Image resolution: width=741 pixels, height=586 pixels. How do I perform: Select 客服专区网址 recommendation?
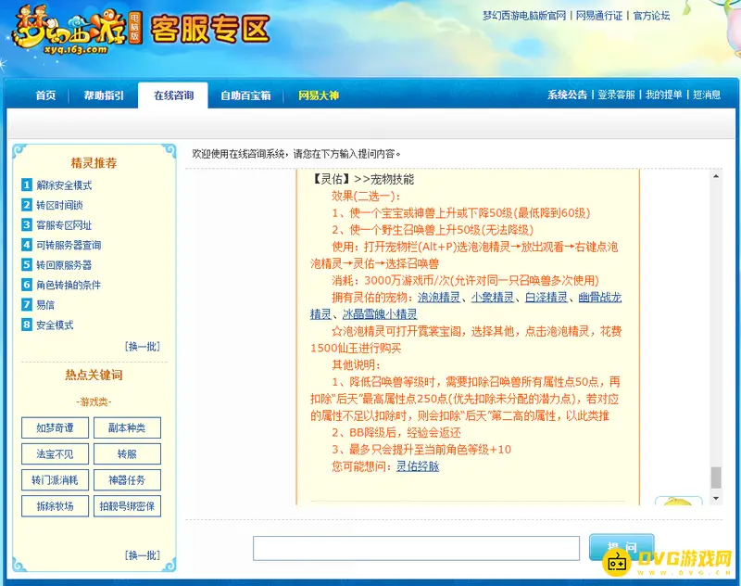[x=64, y=225]
